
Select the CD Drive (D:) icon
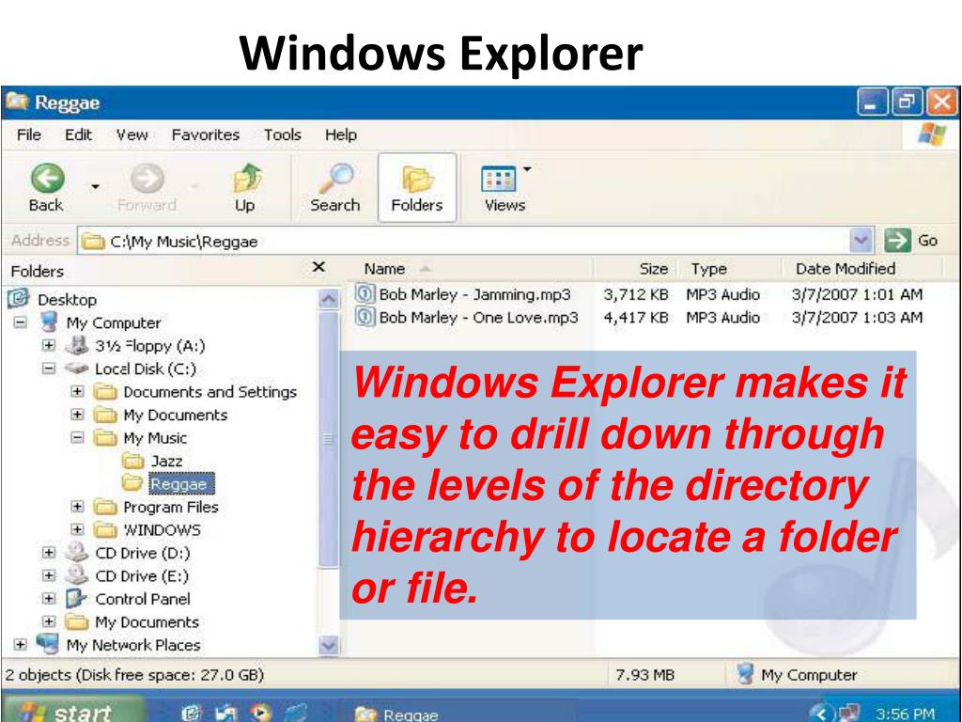pyautogui.click(x=77, y=552)
